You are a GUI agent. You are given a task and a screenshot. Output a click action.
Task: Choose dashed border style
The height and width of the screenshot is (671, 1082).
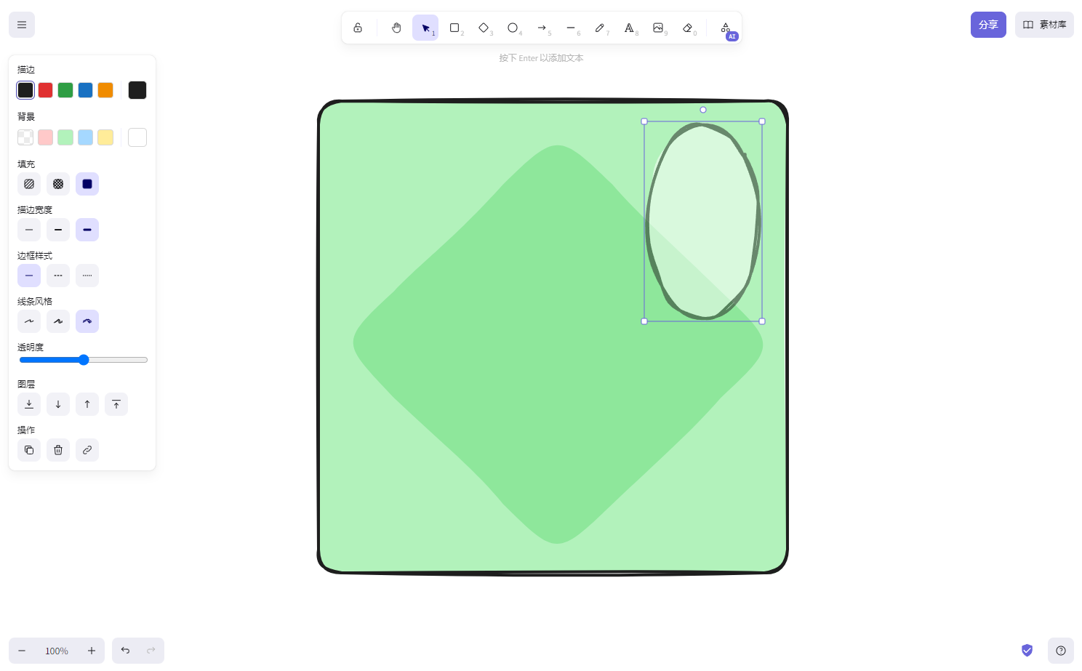click(x=58, y=276)
